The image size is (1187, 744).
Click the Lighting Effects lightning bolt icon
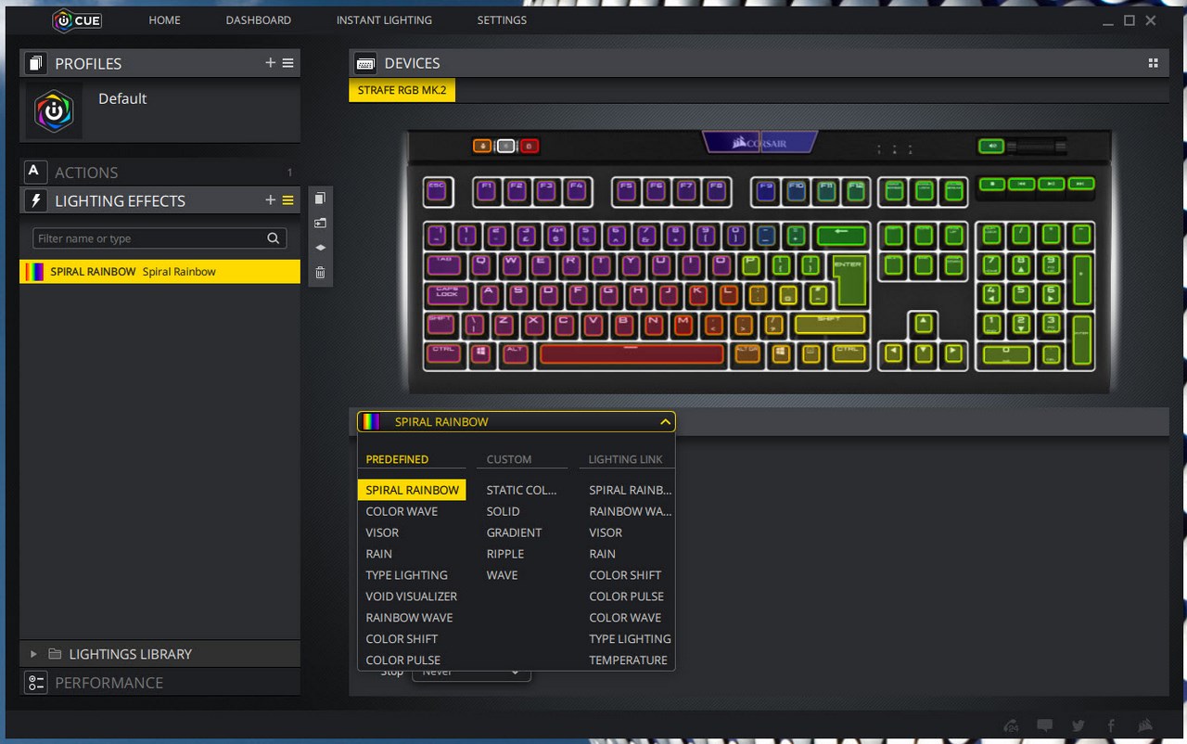pyautogui.click(x=35, y=200)
